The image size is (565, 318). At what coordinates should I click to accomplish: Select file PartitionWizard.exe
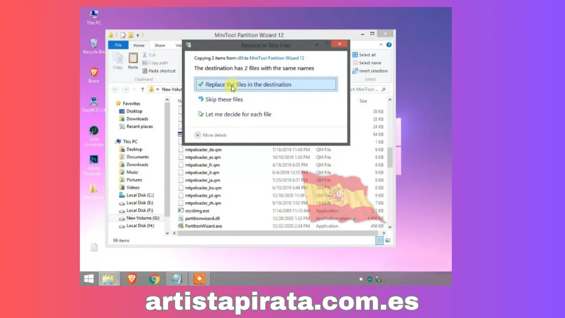click(200, 226)
